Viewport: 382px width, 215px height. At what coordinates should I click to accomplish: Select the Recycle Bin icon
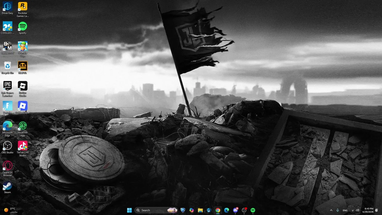[x=7, y=68]
